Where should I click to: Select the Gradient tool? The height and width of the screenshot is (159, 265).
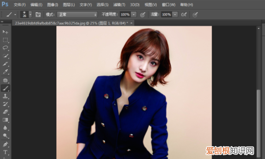coord(5,120)
